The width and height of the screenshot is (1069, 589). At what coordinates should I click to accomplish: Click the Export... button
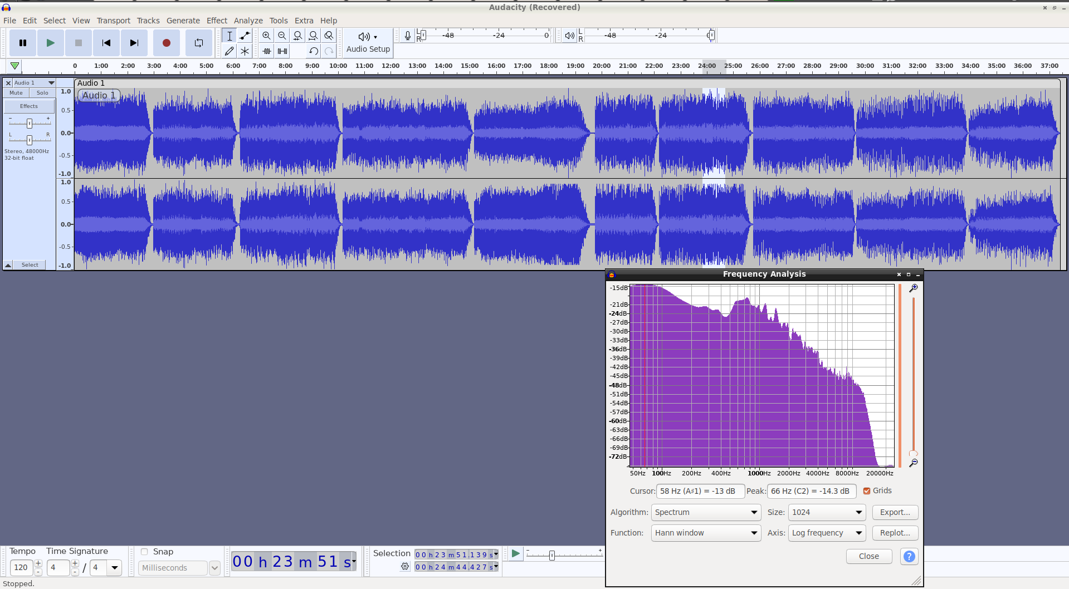pyautogui.click(x=895, y=512)
